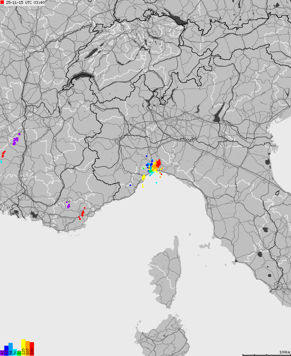
Task: Click the orange legend bar labeled 107
Action: tap(28, 351)
